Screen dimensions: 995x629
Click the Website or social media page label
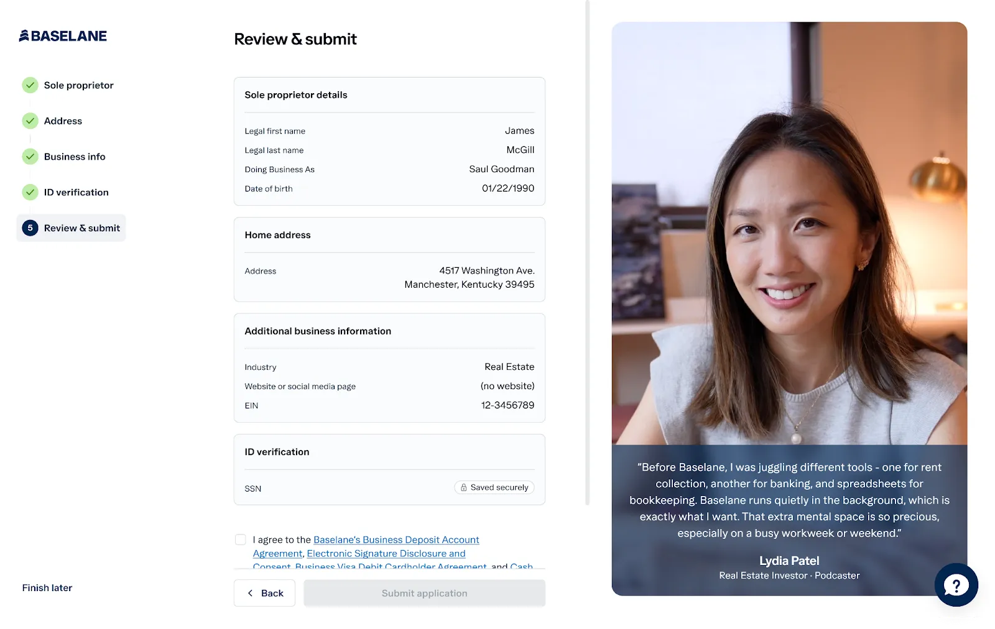(300, 387)
